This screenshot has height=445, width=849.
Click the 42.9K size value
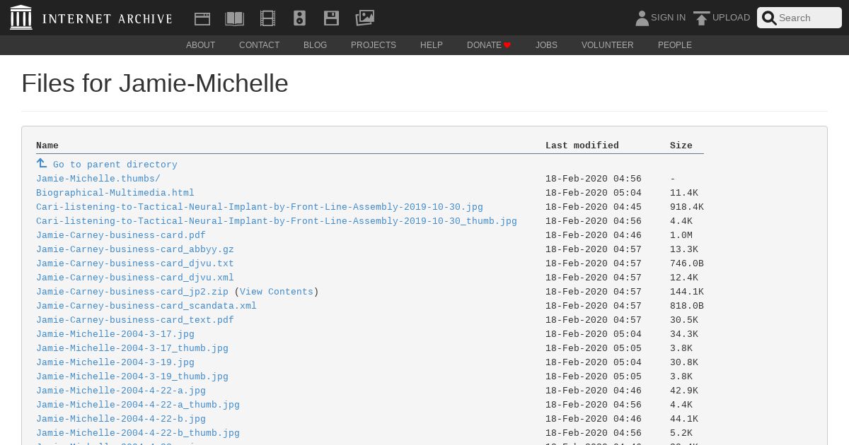pos(684,391)
